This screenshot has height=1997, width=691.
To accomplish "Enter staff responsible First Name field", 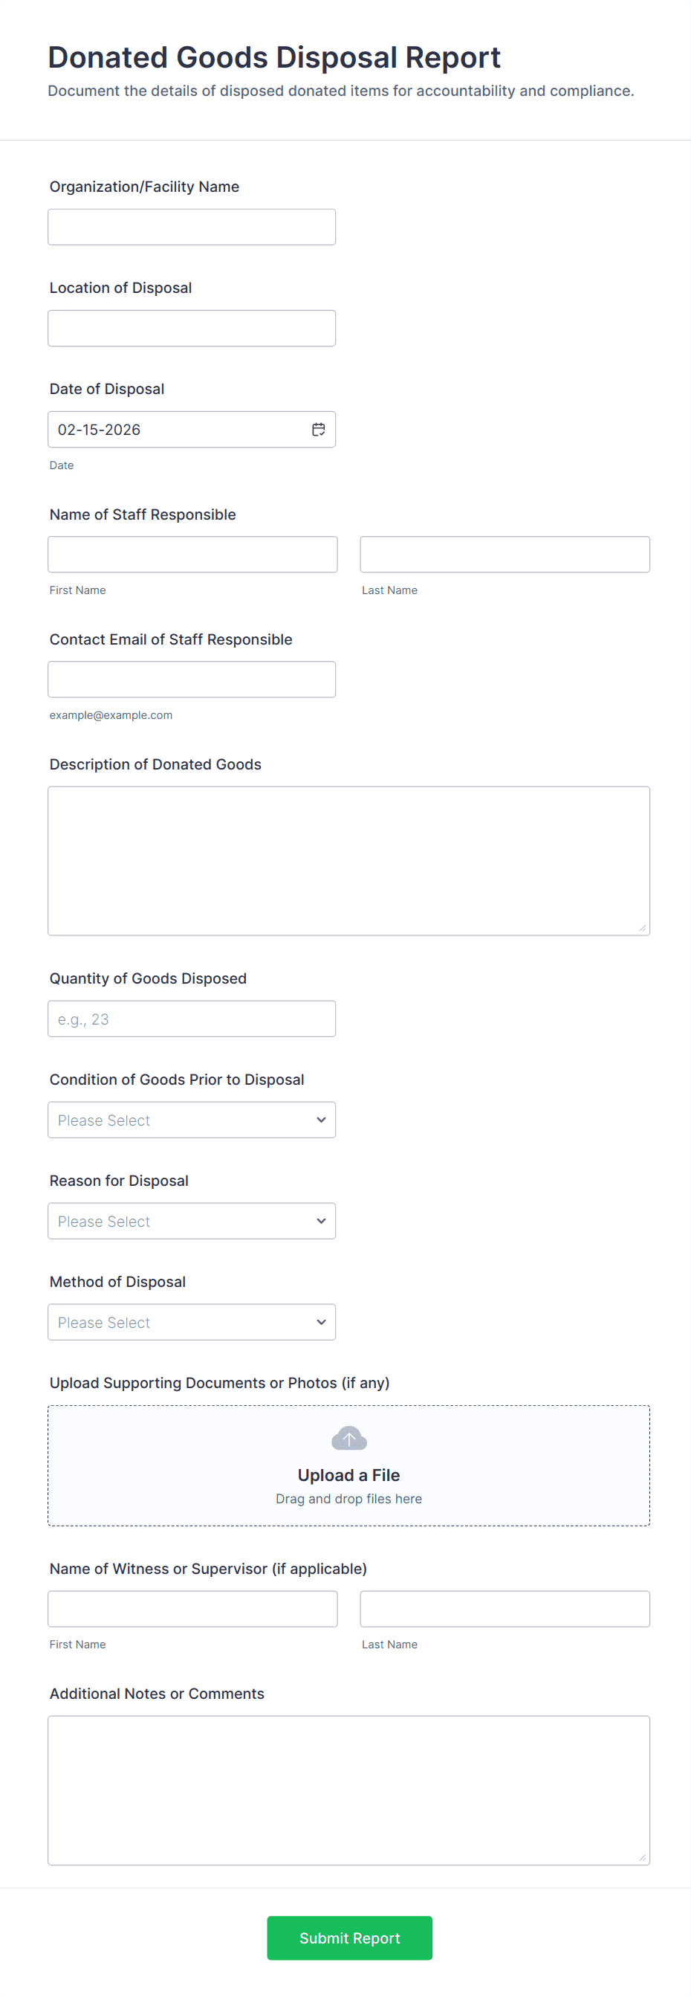I will click(192, 555).
